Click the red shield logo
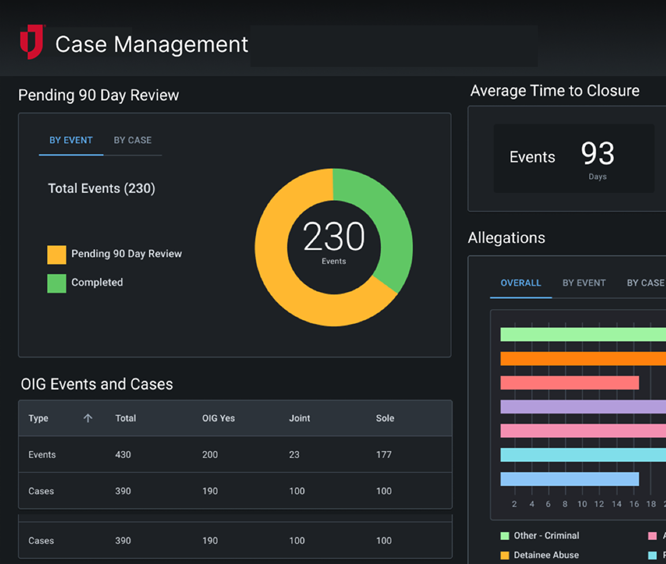The image size is (666, 564). click(x=32, y=42)
